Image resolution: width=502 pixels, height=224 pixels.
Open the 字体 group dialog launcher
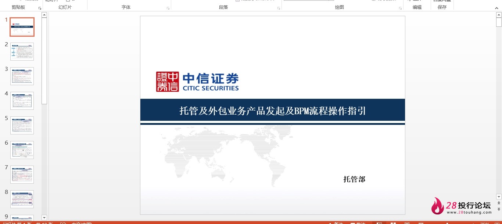[168, 8]
